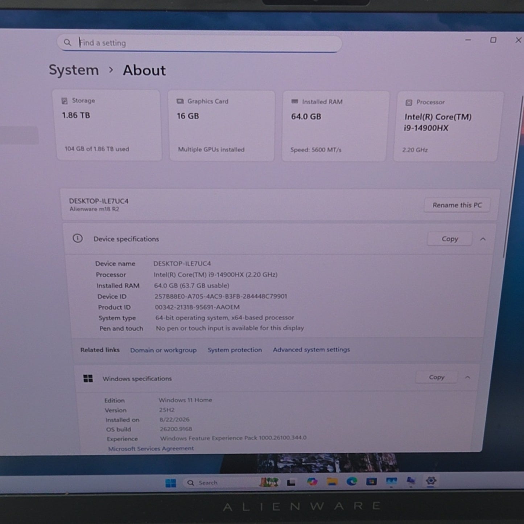This screenshot has height=524, width=524.
Task: Select the '104 GB of 1.86 TB used' text
Action: (x=97, y=149)
